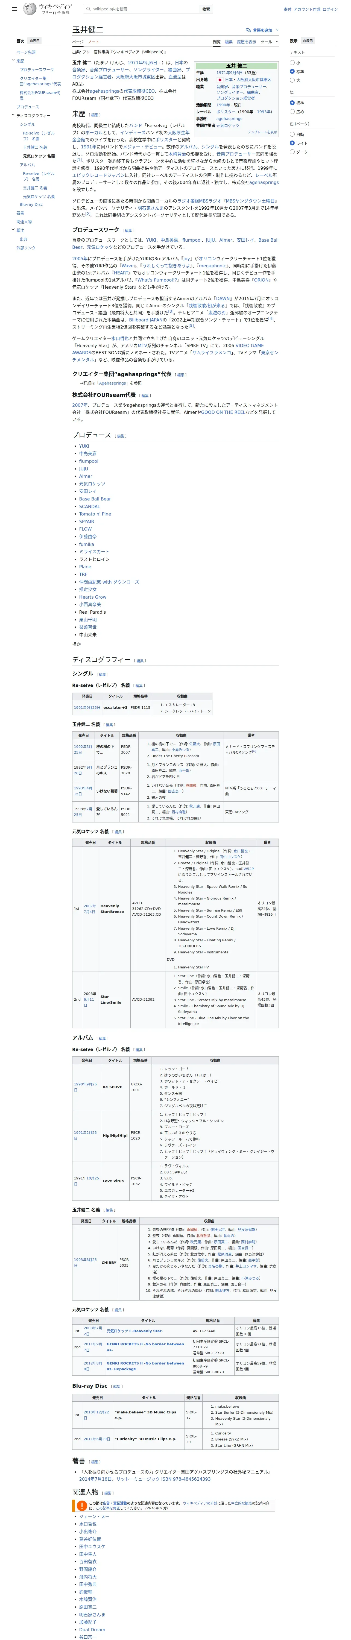Screen dimensions: 351x1640
Task: Go to プロデュースワーク in contents
Action: coord(37,69)
